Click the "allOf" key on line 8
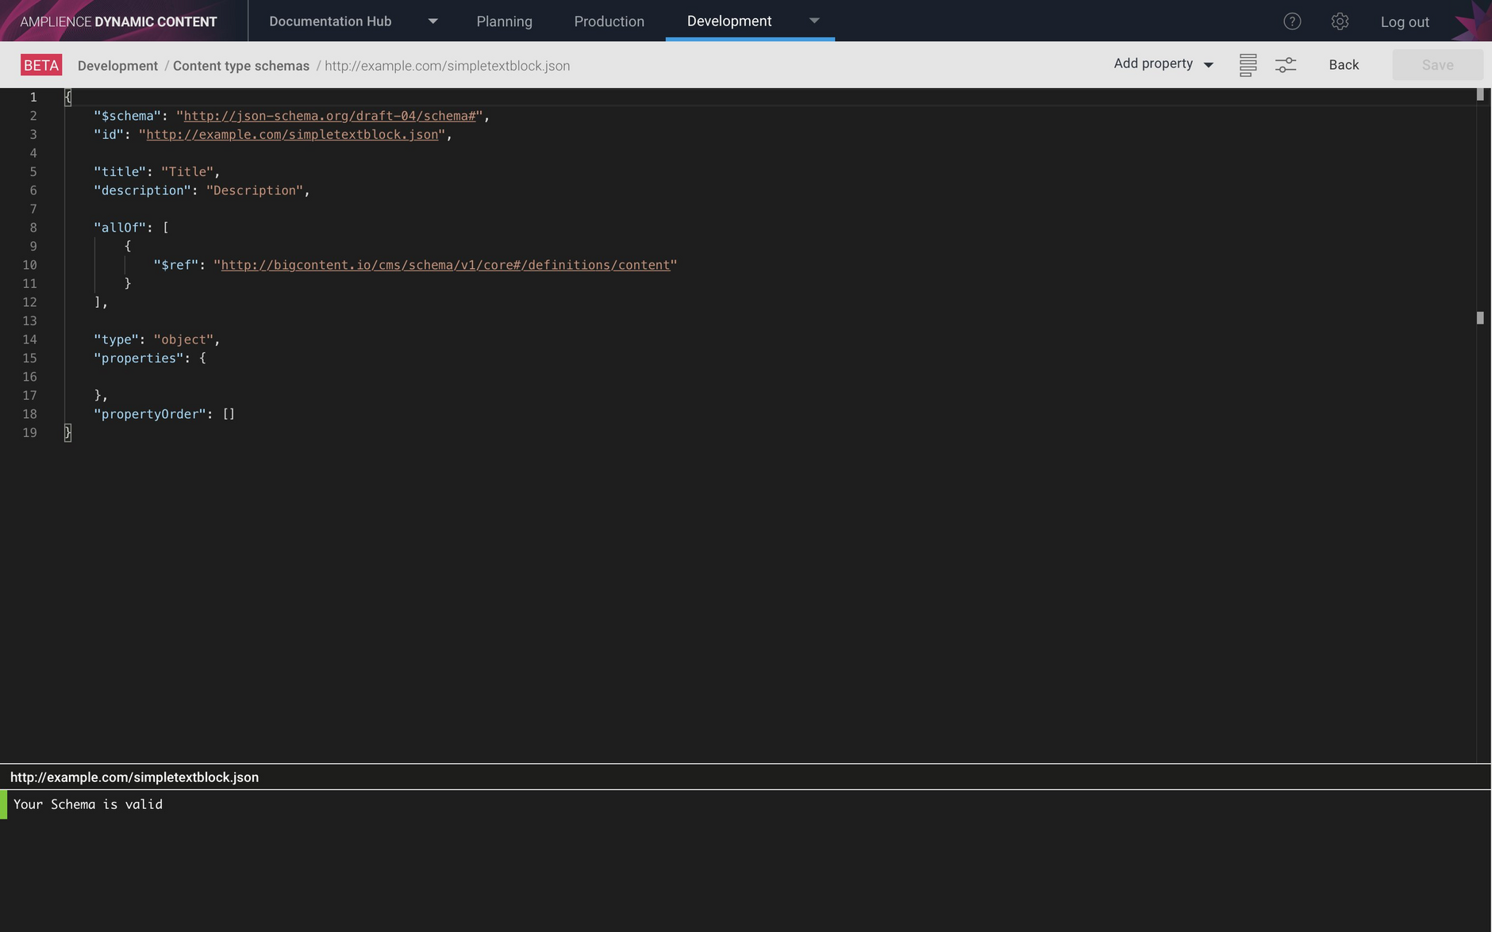Image resolution: width=1492 pixels, height=932 pixels. tap(120, 228)
